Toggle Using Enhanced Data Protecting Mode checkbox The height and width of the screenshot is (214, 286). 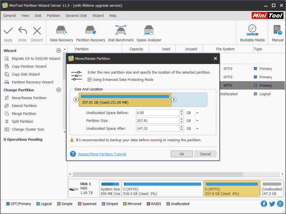point(89,80)
